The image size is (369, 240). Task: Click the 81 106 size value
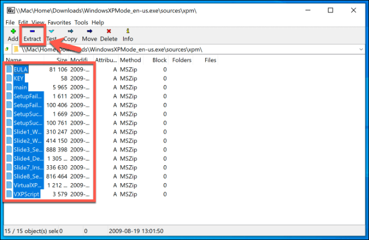[58, 69]
